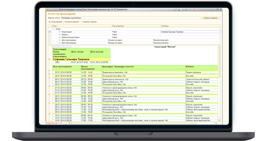Click the save diskette icon in title bar
Image resolution: width=268 pixels, height=141 pixels.
pos(175,9)
